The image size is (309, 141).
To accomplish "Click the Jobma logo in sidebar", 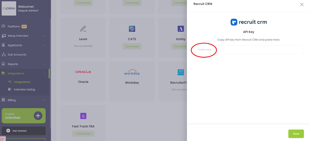I will coord(9,9).
